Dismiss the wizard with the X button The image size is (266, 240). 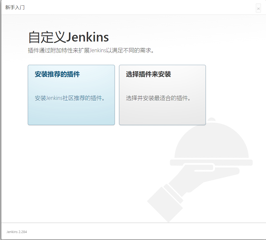[258, 8]
